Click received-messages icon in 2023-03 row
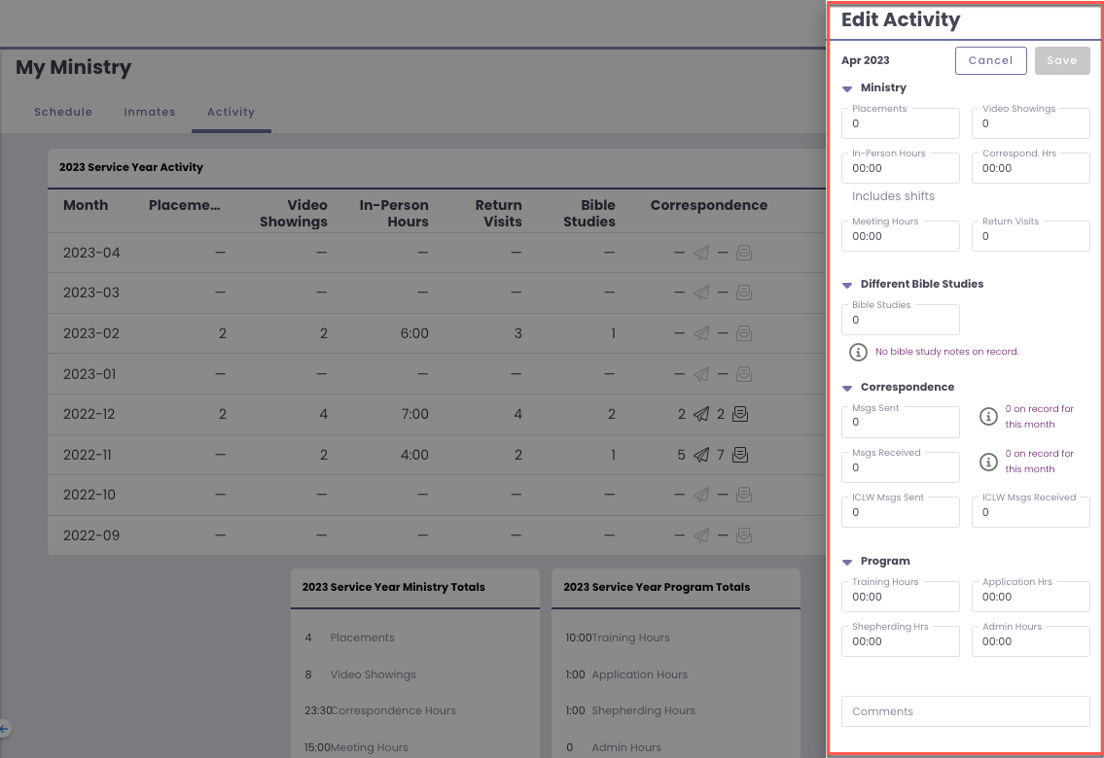The width and height of the screenshot is (1104, 758). tap(743, 293)
